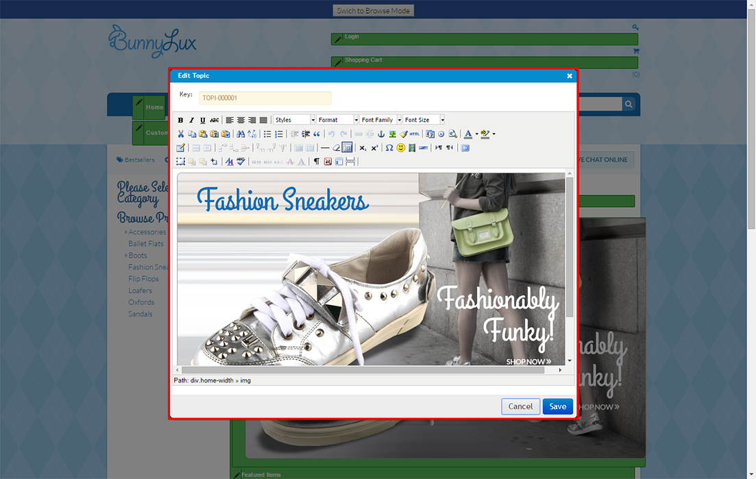The width and height of the screenshot is (756, 479).
Task: Click the Cut scissors icon
Action: [181, 134]
